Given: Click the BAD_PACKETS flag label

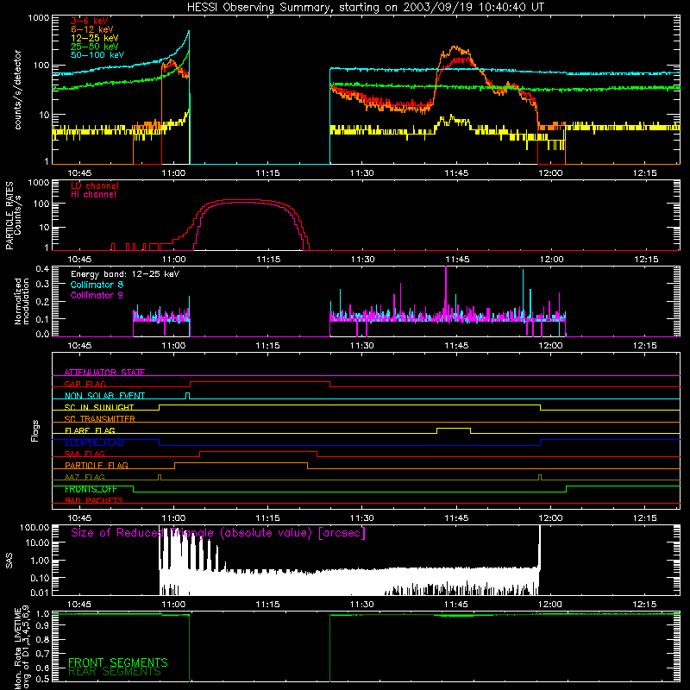Looking at the screenshot, I should pos(94,500).
